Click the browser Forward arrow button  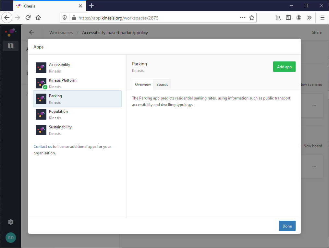(18, 18)
